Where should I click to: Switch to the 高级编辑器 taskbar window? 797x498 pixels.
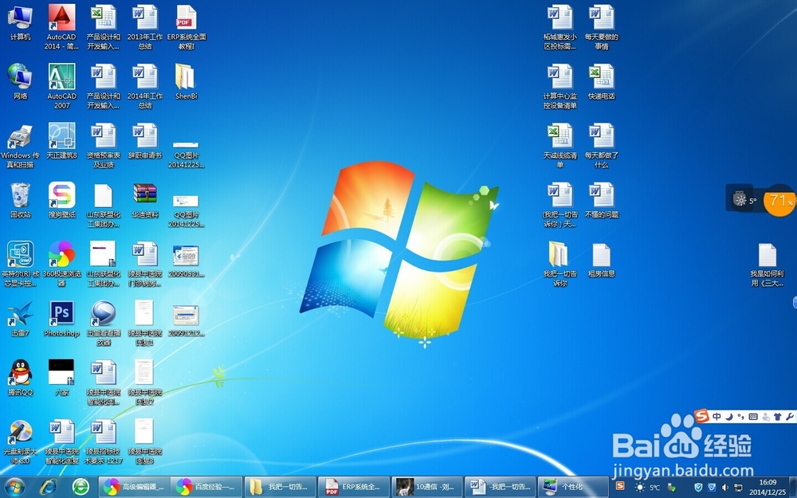133,487
